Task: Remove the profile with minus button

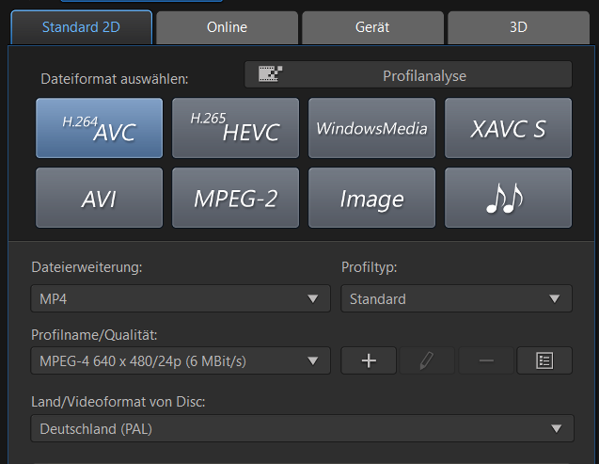Action: coord(486,360)
